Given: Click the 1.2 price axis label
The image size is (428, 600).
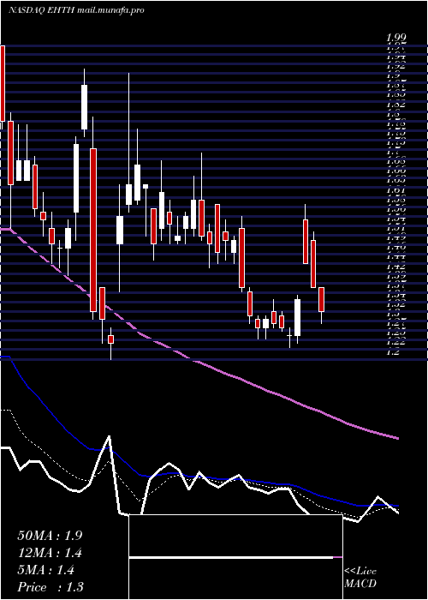Looking at the screenshot, I should [x=394, y=351].
